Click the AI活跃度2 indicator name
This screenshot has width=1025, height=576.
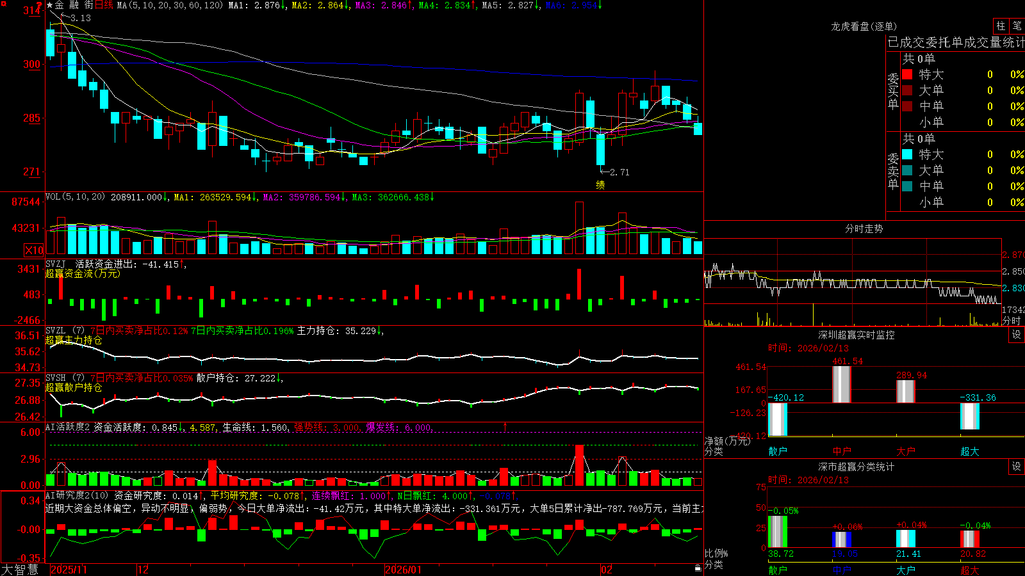[x=67, y=427]
